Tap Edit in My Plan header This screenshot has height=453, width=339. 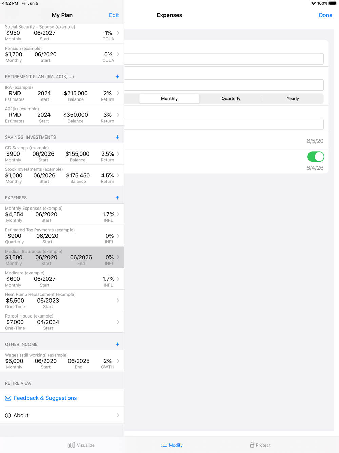(114, 15)
